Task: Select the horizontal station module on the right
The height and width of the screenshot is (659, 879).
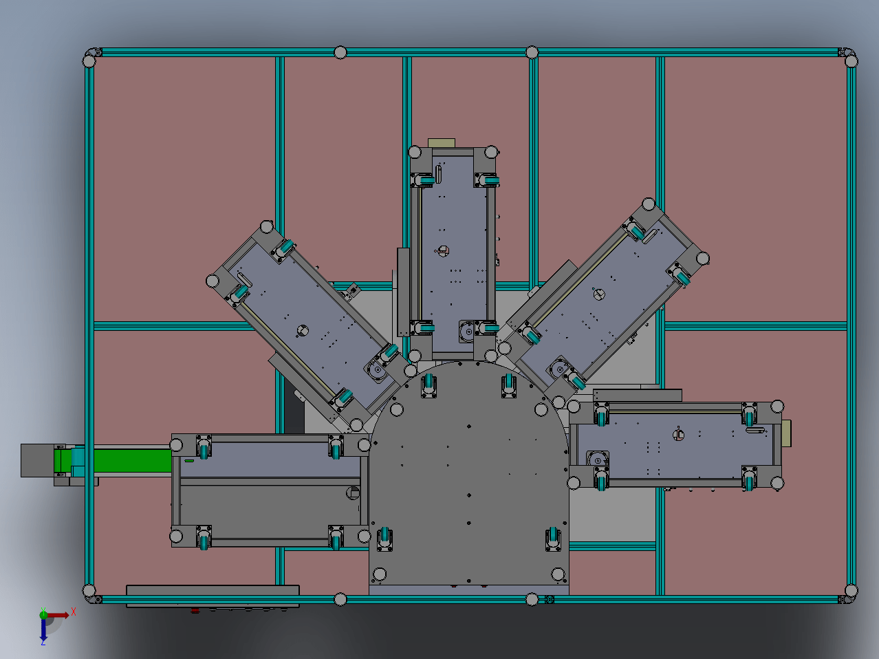Action: [676, 445]
